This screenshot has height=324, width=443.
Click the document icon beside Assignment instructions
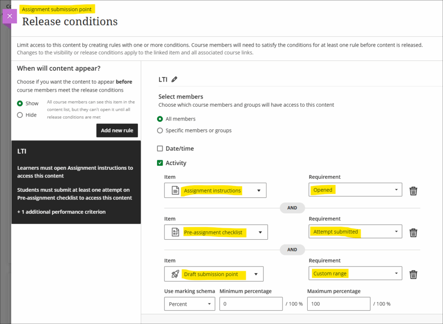175,191
